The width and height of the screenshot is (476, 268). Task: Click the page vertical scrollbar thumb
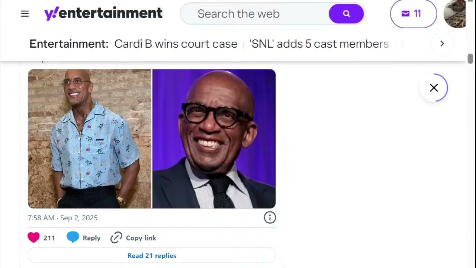[x=470, y=58]
